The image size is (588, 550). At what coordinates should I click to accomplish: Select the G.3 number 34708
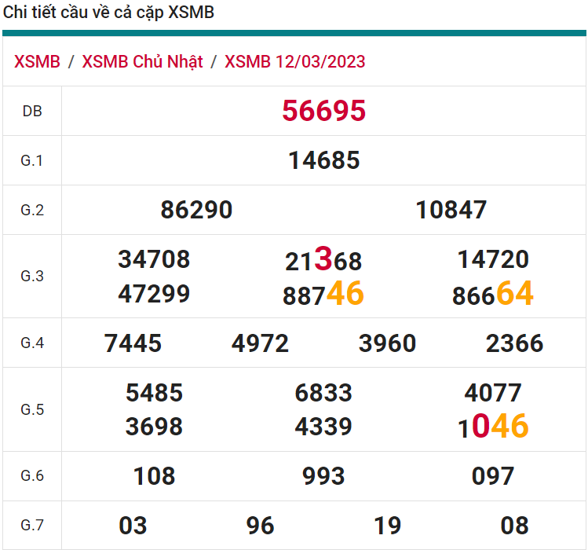point(154,259)
